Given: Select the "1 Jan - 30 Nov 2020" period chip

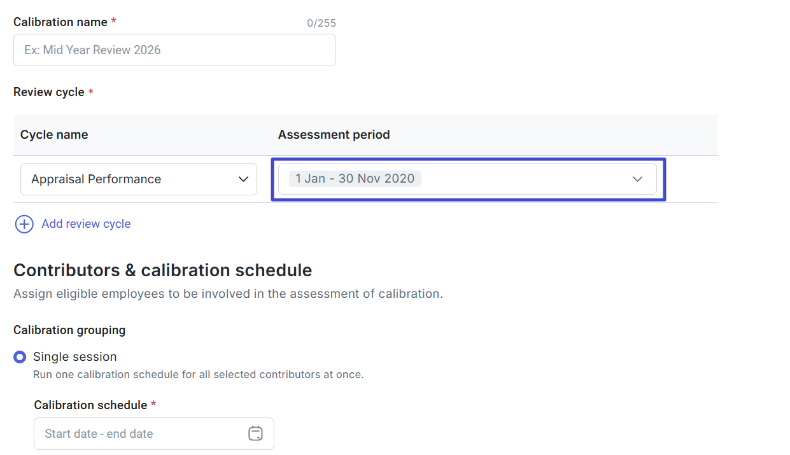Looking at the screenshot, I should (x=355, y=179).
